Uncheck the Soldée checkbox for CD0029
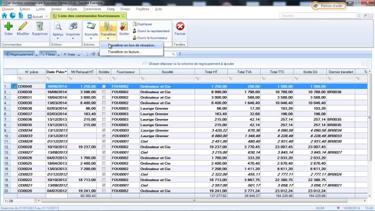 [104, 141]
